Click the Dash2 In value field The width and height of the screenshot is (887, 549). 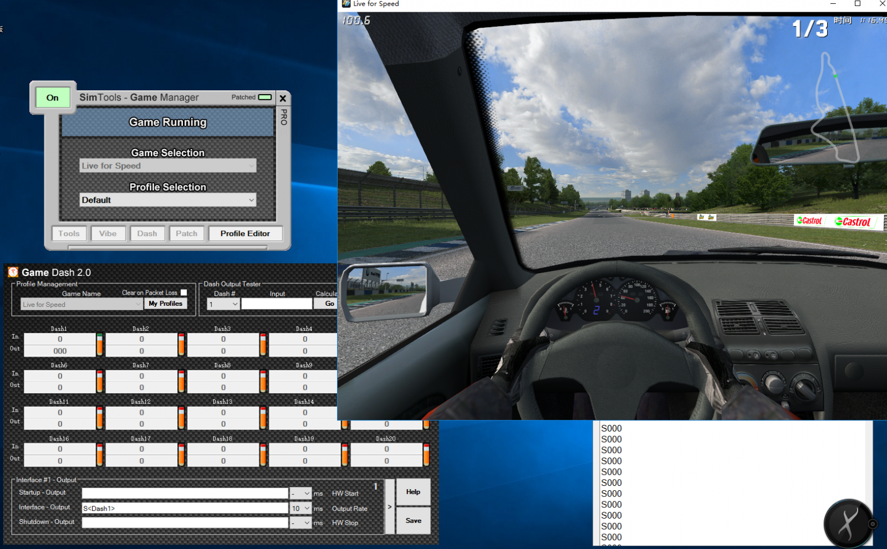141,339
